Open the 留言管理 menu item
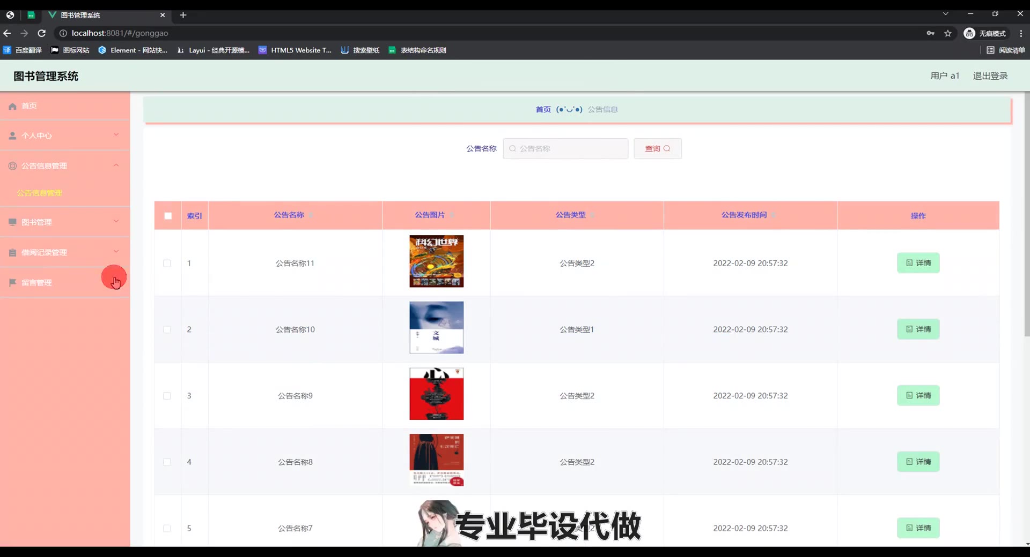This screenshot has height=557, width=1030. pyautogui.click(x=65, y=282)
